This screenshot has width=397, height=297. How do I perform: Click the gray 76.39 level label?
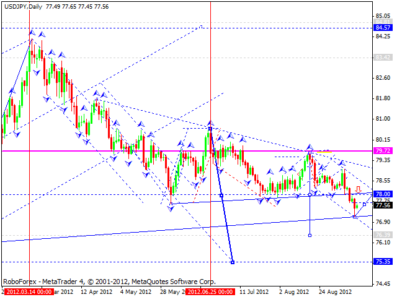point(383,235)
